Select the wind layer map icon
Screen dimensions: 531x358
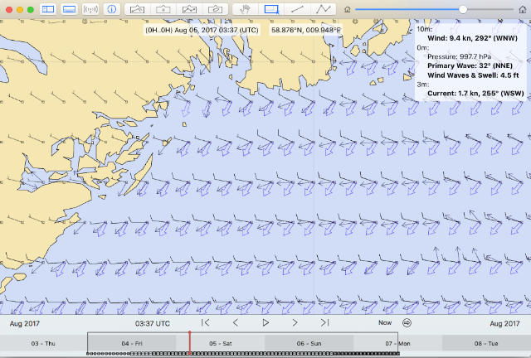click(137, 9)
